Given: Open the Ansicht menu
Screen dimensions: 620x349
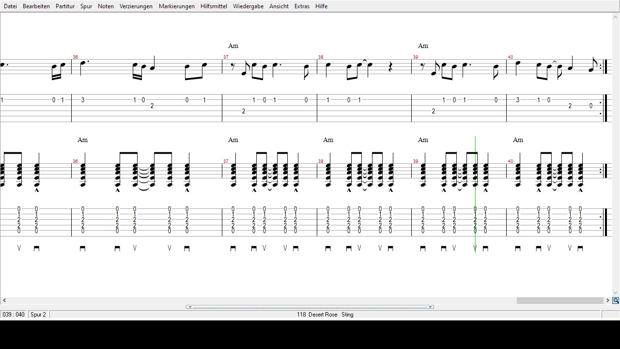Looking at the screenshot, I should click(279, 6).
